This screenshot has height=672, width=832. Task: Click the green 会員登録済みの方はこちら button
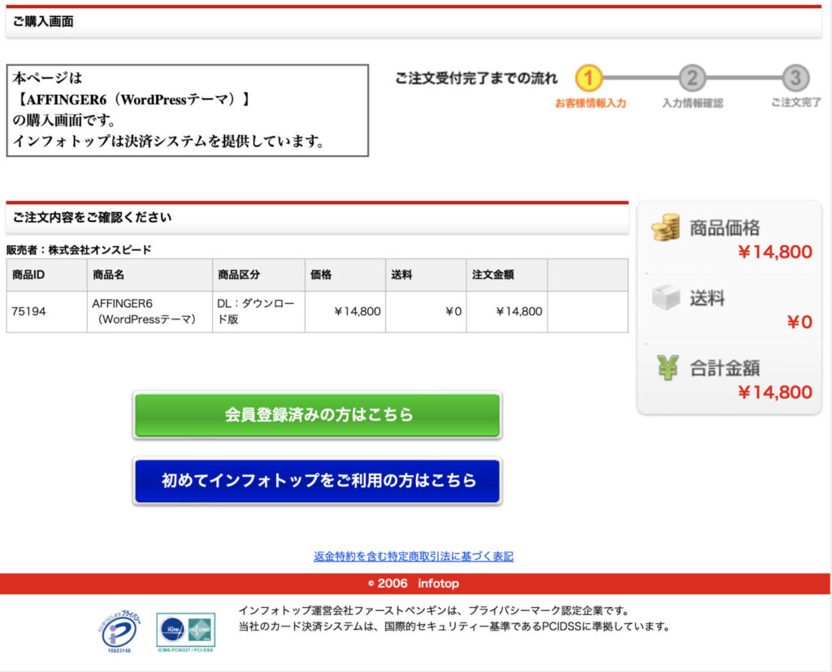(x=318, y=414)
